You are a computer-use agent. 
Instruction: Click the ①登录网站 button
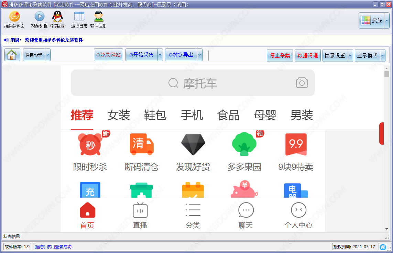(109, 55)
